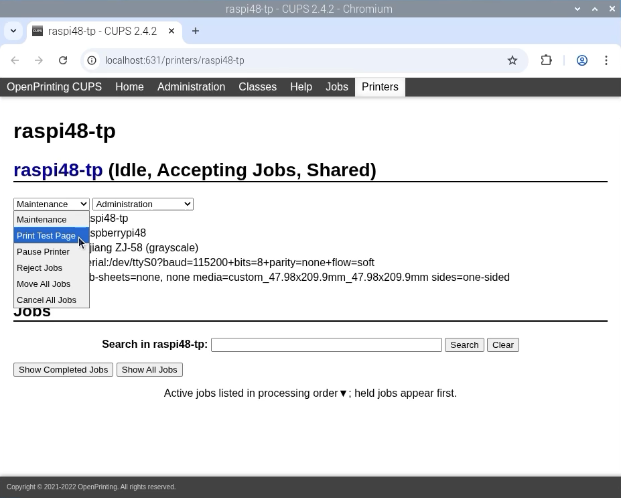Screen dimensions: 621x498
Task: Go back to the previous page
Action: [15, 60]
